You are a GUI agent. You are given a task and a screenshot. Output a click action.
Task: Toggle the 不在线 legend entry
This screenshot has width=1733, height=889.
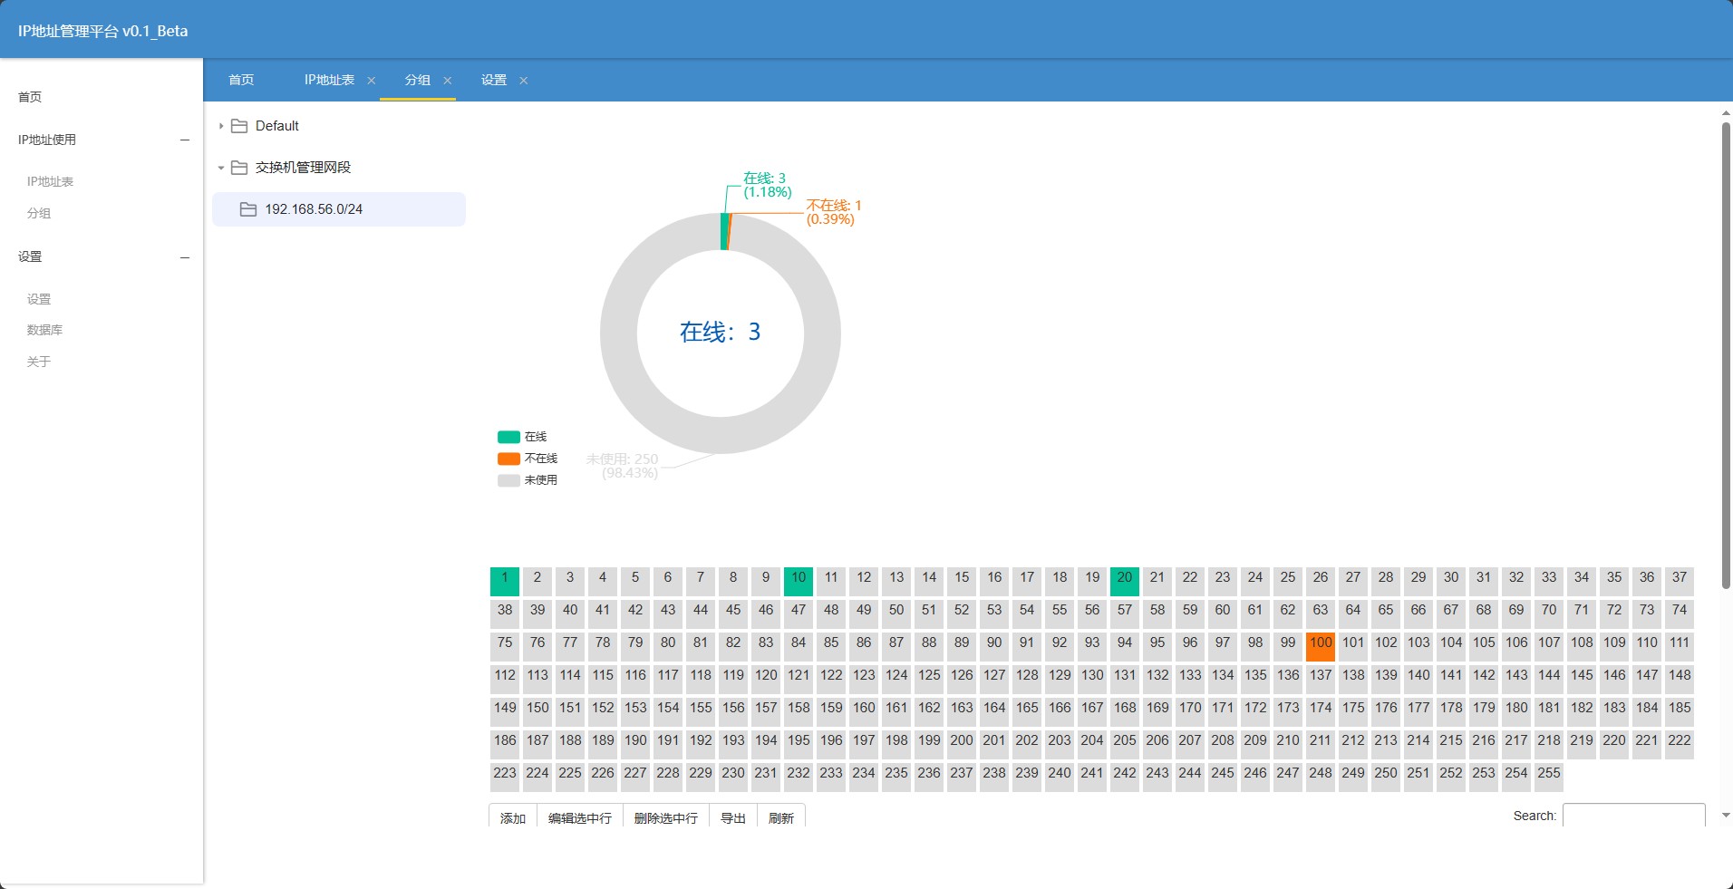coord(528,459)
